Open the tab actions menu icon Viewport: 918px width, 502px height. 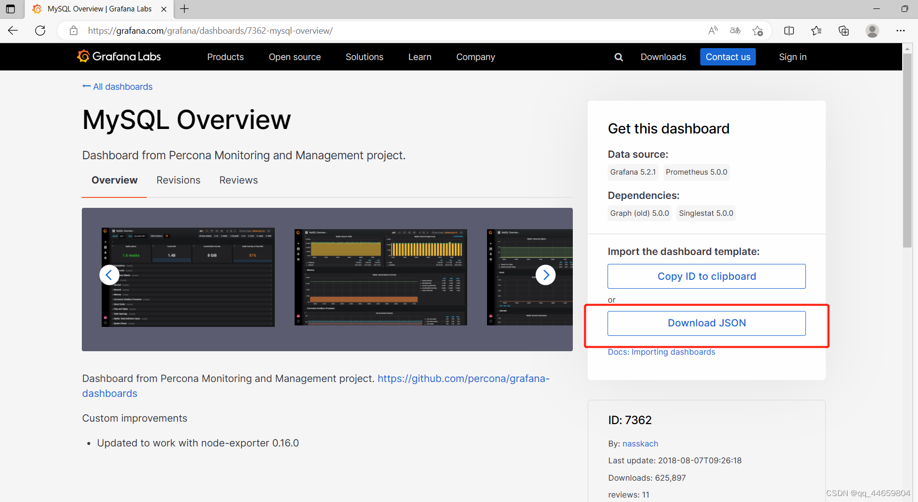(10, 9)
